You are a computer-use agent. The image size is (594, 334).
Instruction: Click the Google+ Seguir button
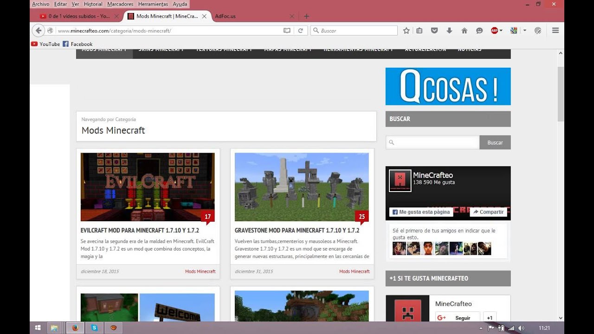pos(458,318)
